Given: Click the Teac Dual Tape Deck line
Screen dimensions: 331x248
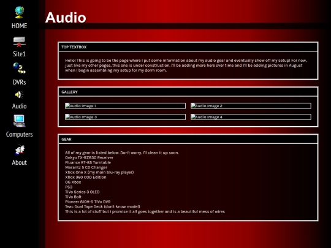Looking at the screenshot, I should (x=102, y=207).
